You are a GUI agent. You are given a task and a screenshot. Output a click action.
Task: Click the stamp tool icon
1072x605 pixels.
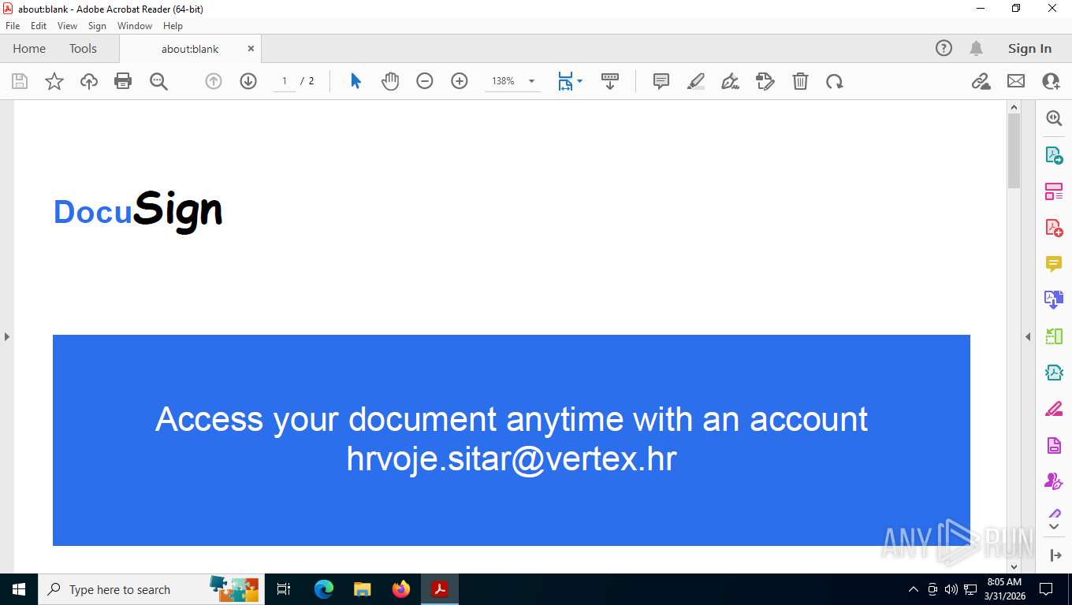[x=765, y=81]
